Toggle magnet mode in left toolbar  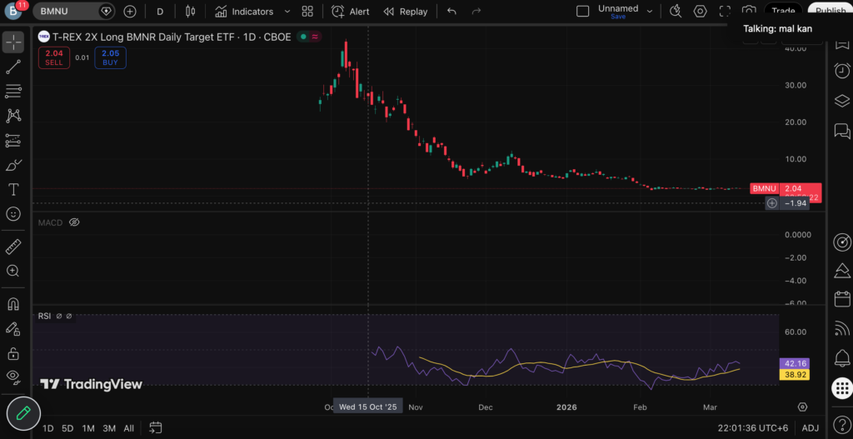click(13, 304)
